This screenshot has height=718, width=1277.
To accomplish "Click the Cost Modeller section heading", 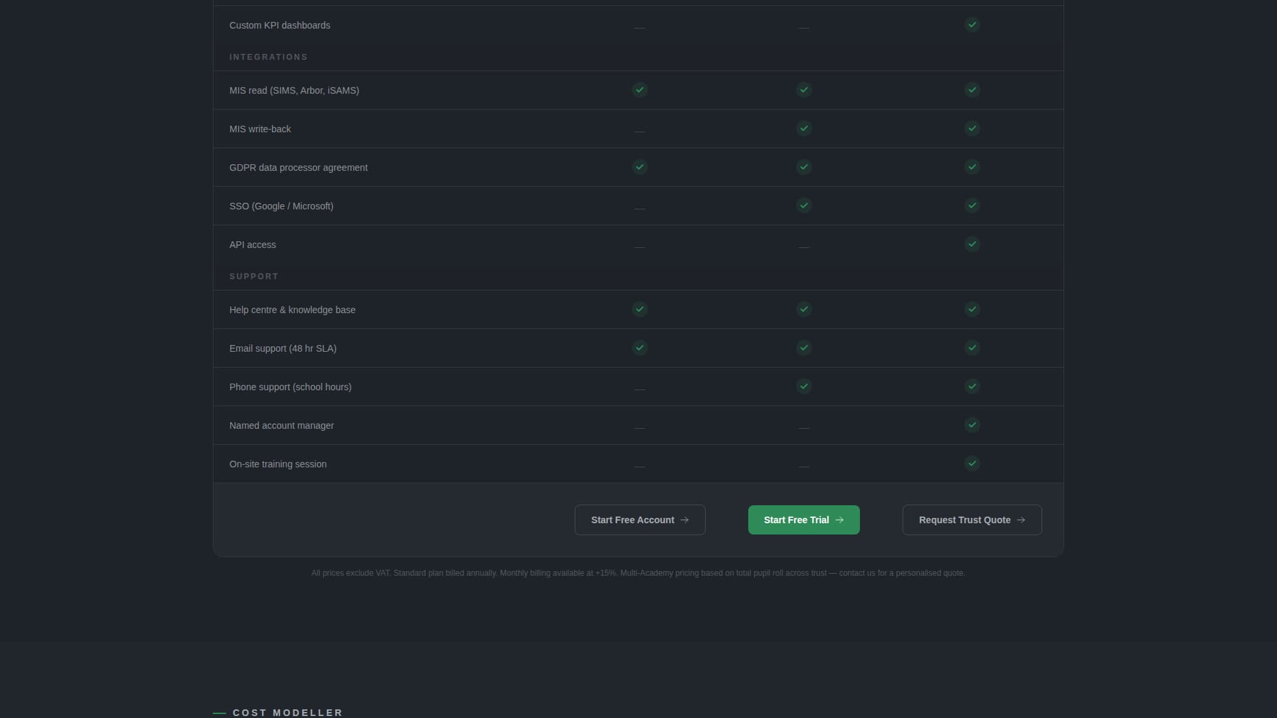I will tap(287, 712).
